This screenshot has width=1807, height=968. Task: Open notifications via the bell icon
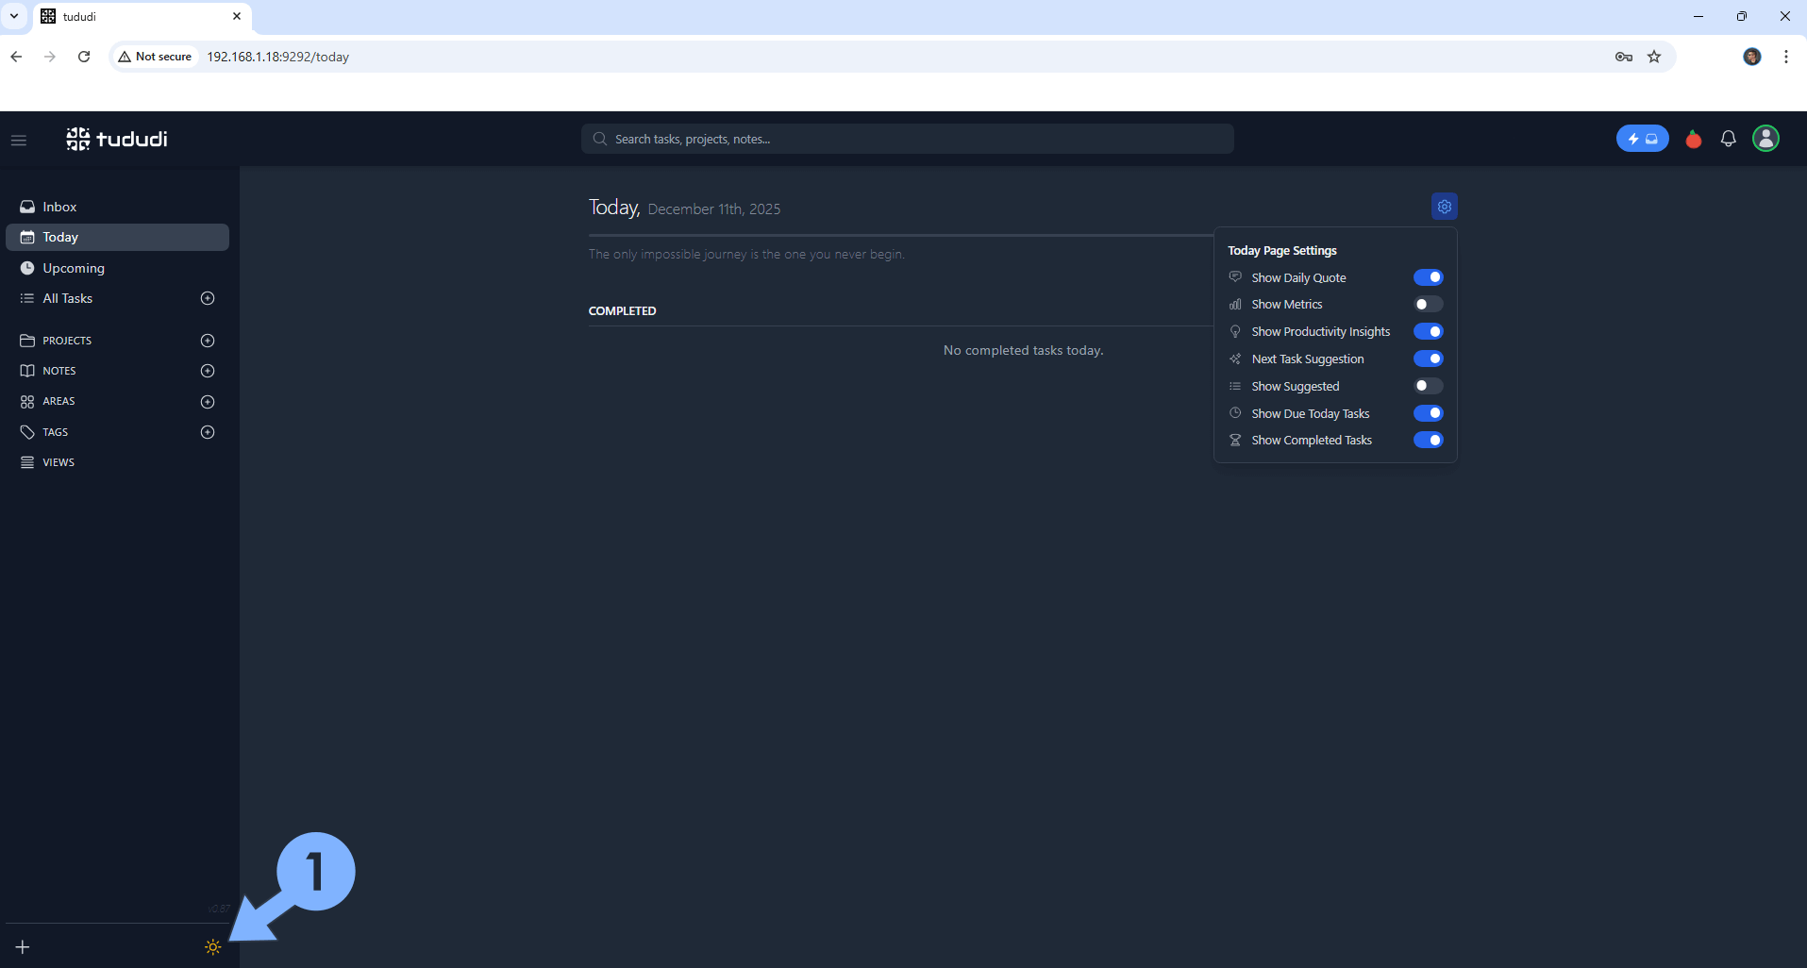click(1728, 139)
